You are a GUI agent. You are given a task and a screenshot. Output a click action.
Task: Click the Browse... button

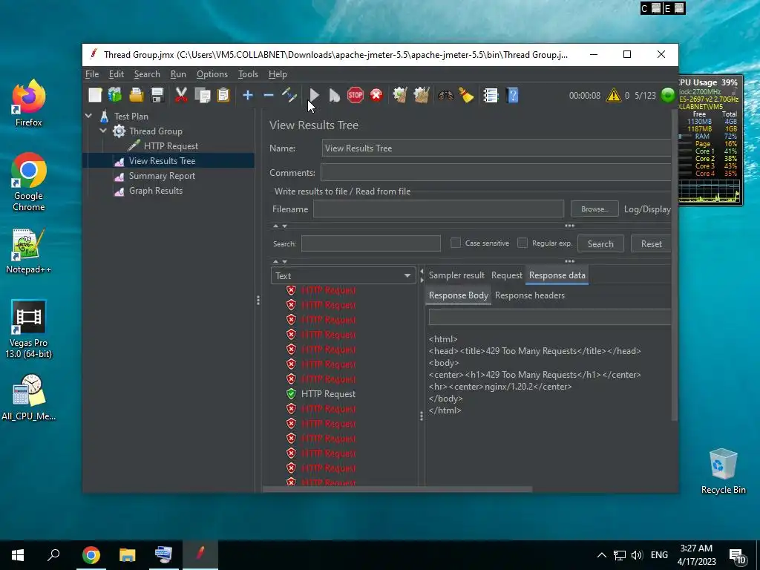pyautogui.click(x=594, y=209)
